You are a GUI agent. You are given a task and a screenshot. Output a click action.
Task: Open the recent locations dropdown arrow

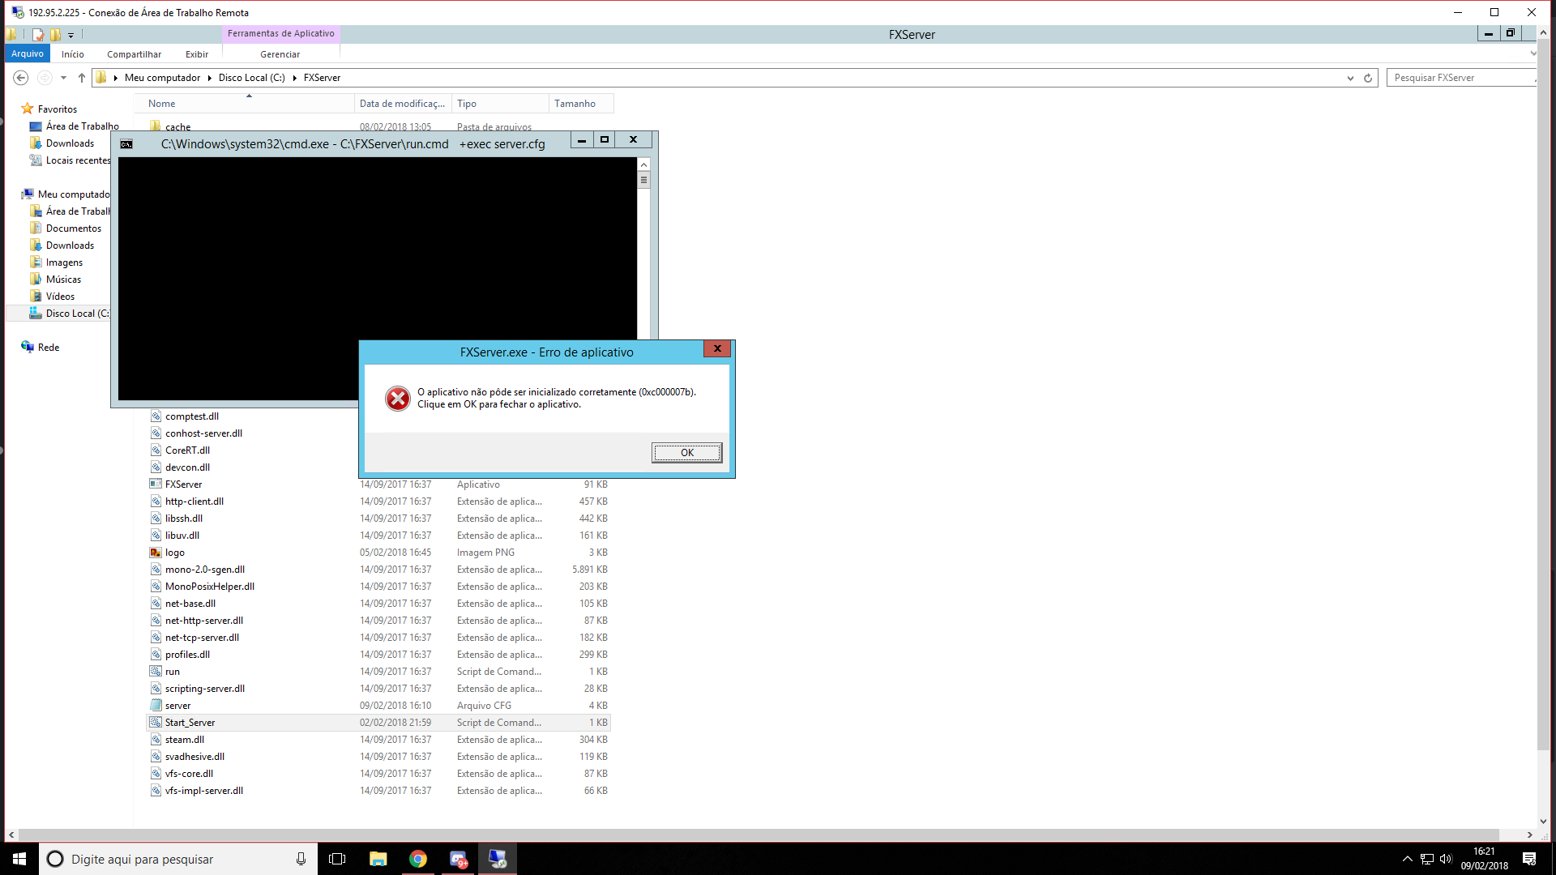point(63,78)
